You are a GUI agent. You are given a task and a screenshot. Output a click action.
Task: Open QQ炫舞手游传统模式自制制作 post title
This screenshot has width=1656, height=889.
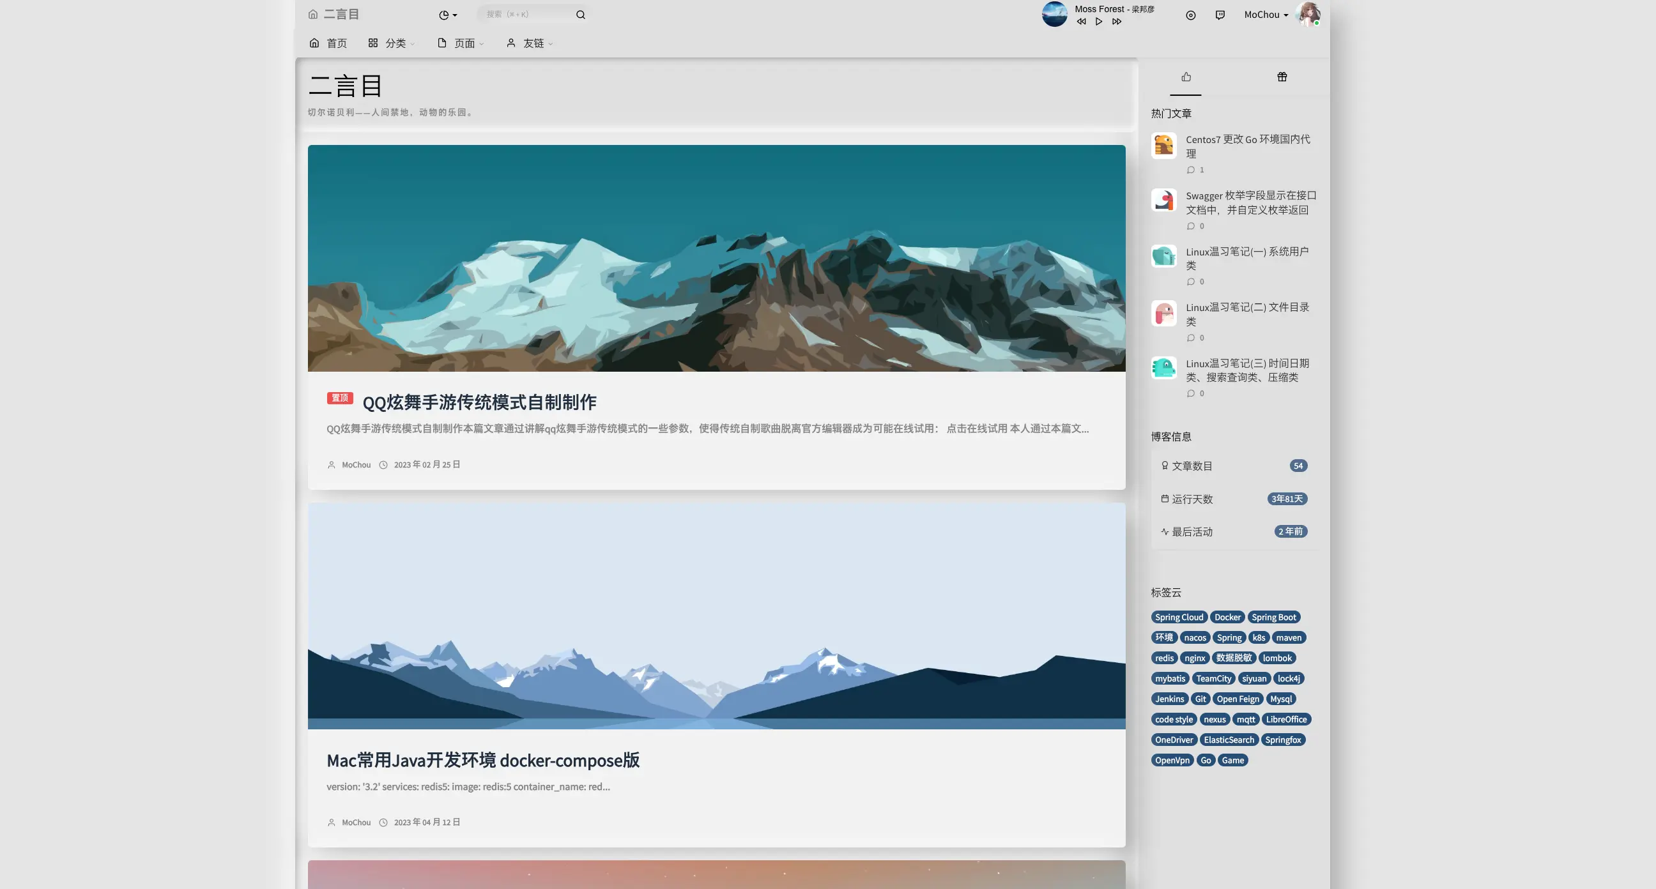pyautogui.click(x=479, y=402)
